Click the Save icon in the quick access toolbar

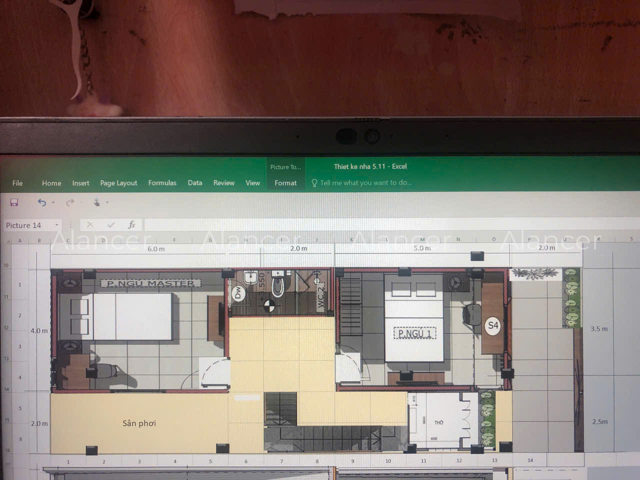pyautogui.click(x=14, y=202)
